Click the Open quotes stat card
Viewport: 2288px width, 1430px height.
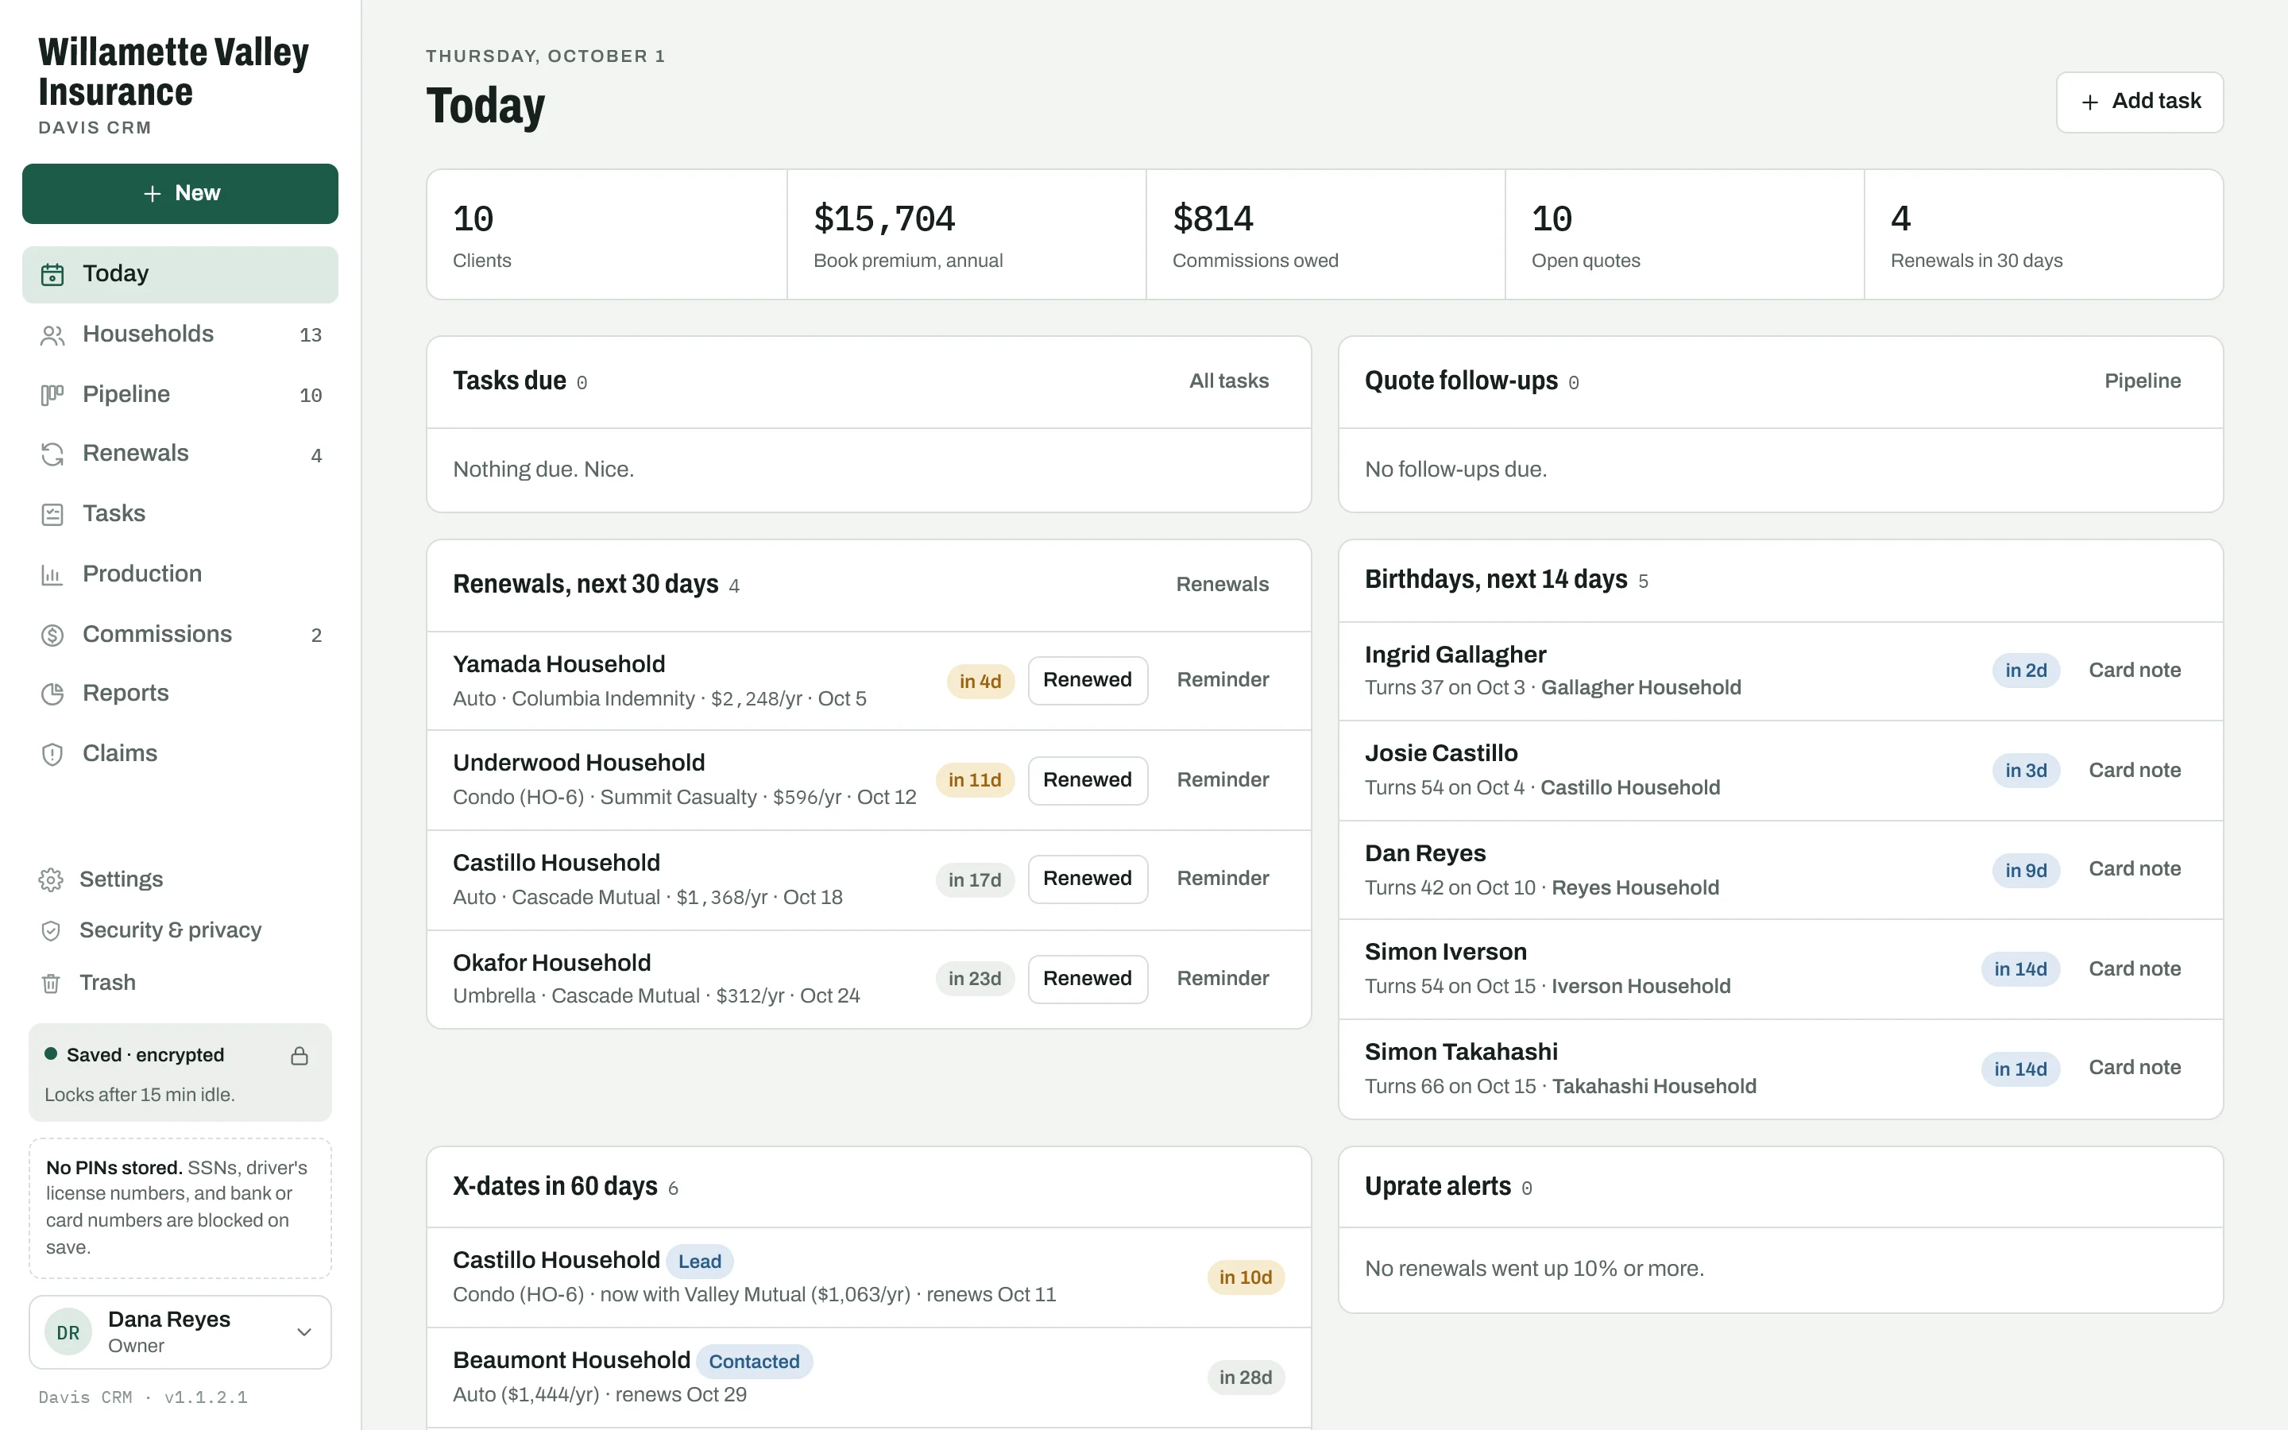coord(1684,234)
